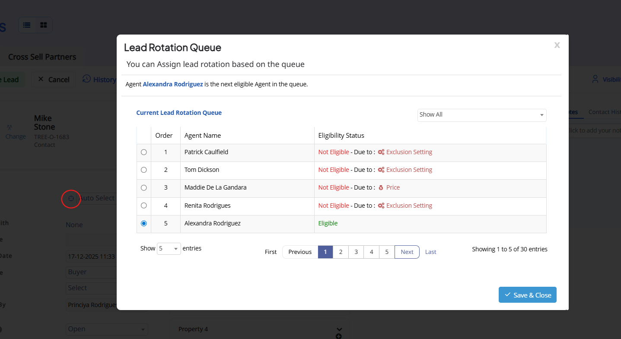Close the Lead Rotation Queue dialog
621x339 pixels.
(x=557, y=45)
